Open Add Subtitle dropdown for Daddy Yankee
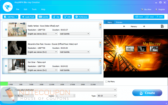168x105 pixels. click(75, 34)
